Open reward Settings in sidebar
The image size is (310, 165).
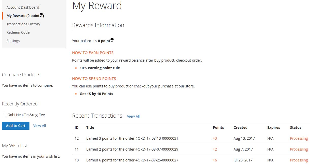coord(13,41)
